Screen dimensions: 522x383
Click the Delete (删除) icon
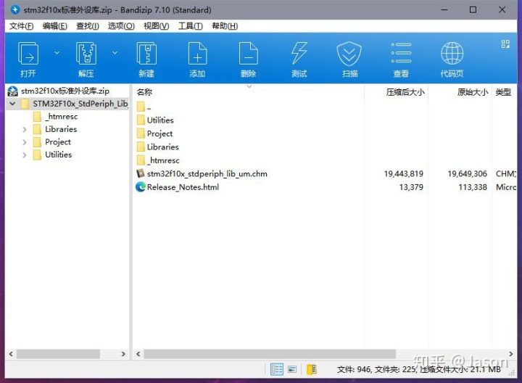click(x=249, y=53)
